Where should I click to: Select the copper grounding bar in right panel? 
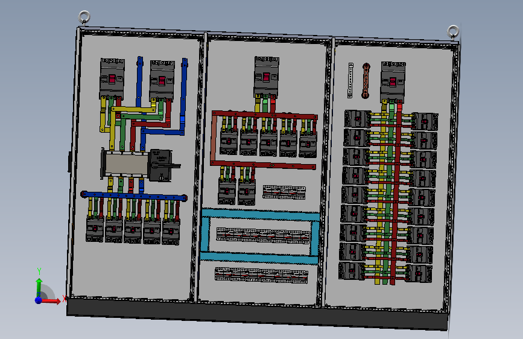tap(366, 81)
